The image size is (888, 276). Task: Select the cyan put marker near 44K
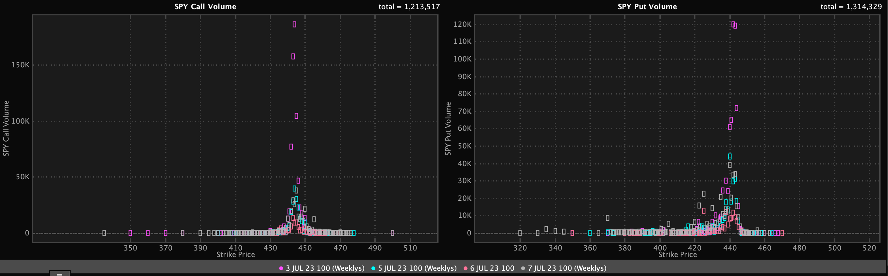click(730, 156)
